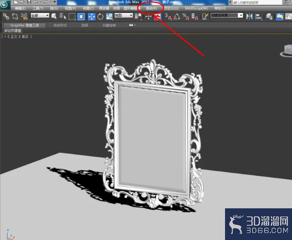This screenshot has width=292, height=240.
Task: Activate the Select and Scale tool
Action: [x=109, y=17]
